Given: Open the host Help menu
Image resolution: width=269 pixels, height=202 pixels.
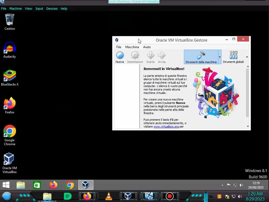Looking at the screenshot, I should (64, 9).
